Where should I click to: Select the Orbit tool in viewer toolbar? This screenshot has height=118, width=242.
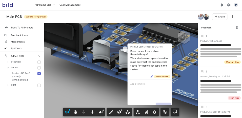coord(67,112)
